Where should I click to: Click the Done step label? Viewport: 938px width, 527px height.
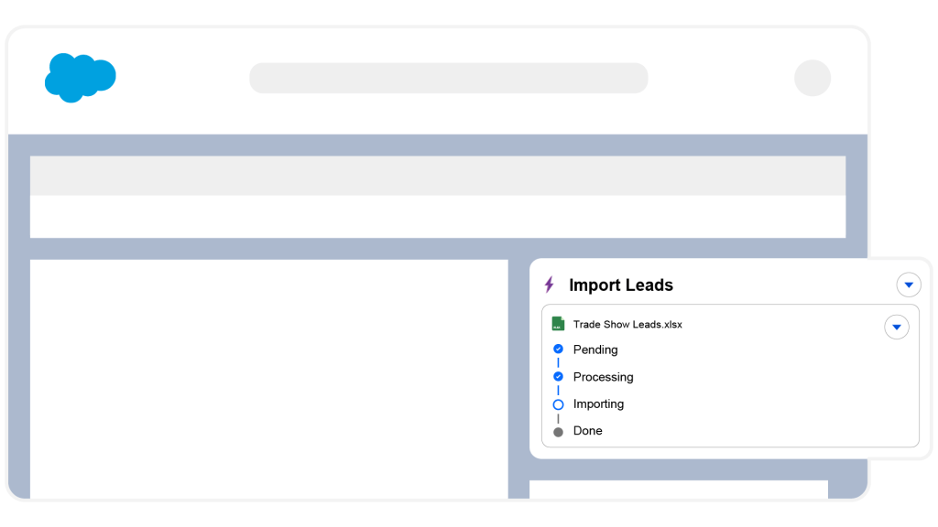(588, 430)
